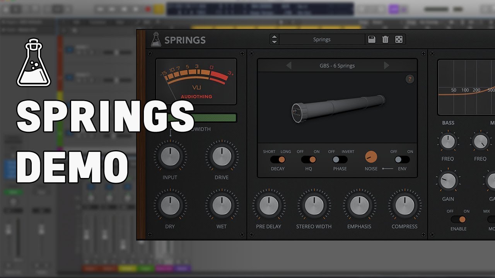Toggle the DECAY short/long switch
This screenshot has width=495, height=278.
click(x=277, y=159)
